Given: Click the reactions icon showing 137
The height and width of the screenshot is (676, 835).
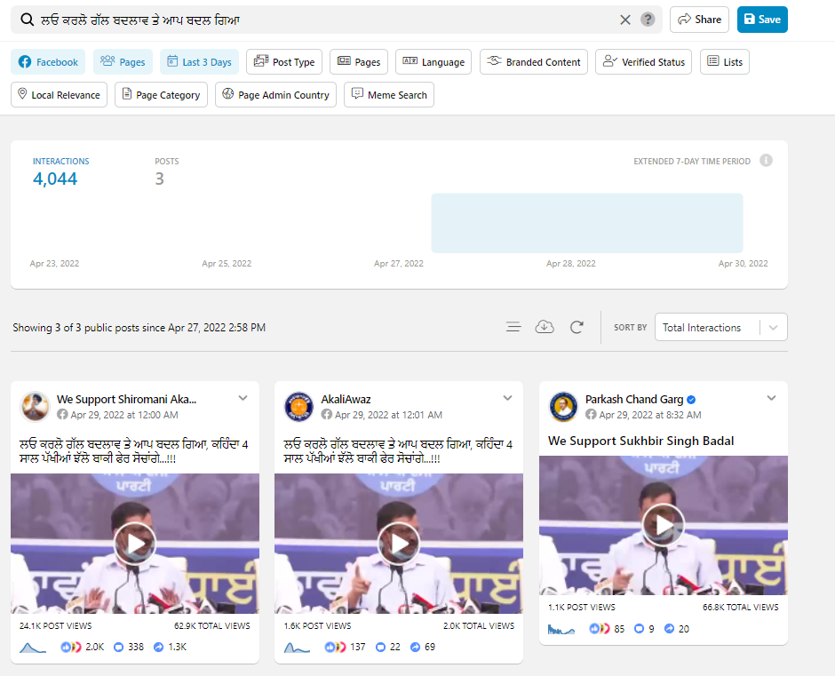Looking at the screenshot, I should 335,648.
